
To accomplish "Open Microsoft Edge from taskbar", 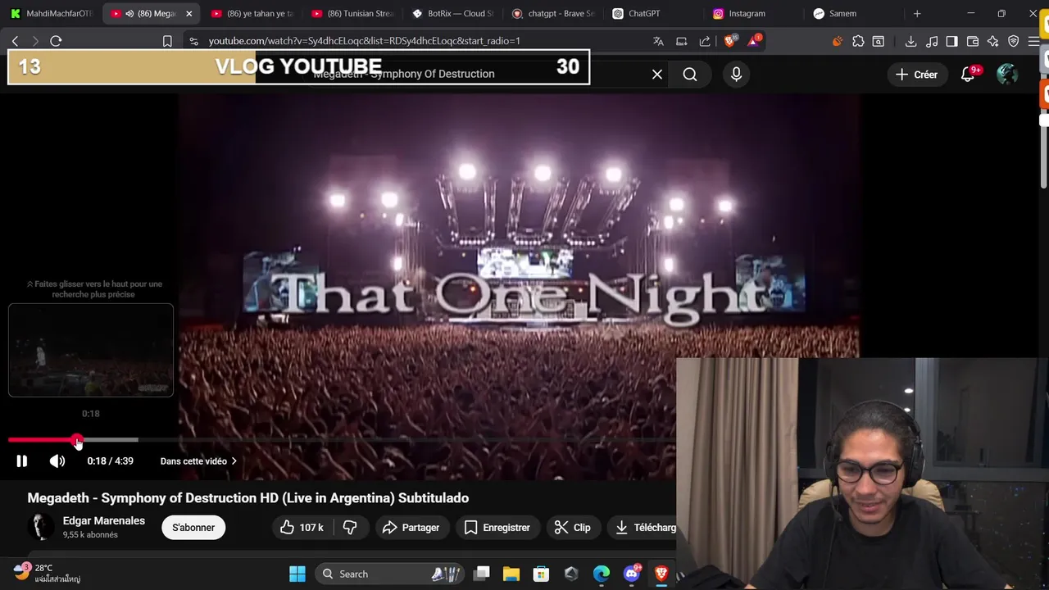I will tap(602, 574).
